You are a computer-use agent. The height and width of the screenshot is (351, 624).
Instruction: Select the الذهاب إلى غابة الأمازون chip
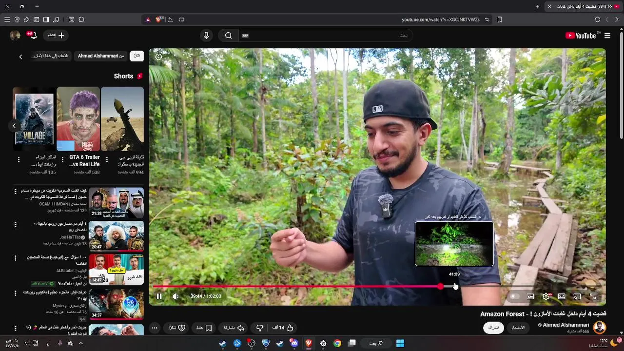pyautogui.click(x=50, y=56)
